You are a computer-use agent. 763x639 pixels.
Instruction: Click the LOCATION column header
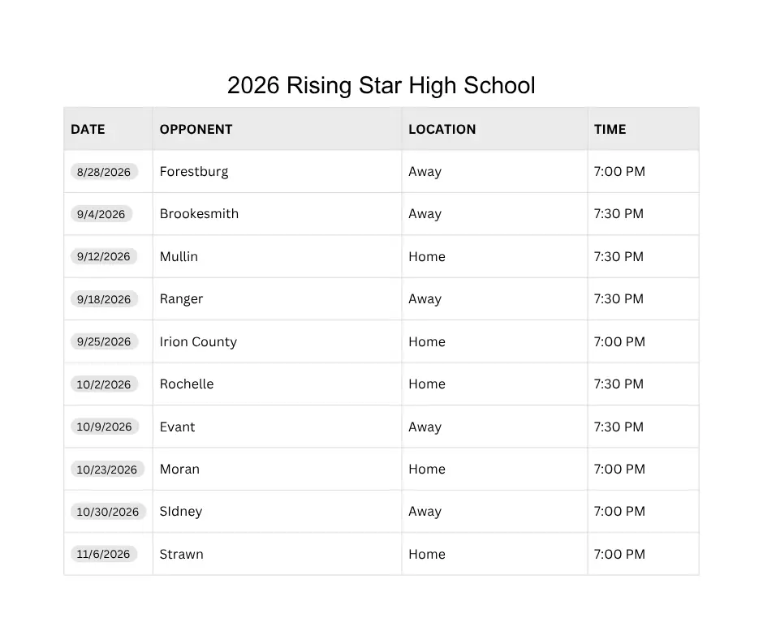pyautogui.click(x=442, y=130)
